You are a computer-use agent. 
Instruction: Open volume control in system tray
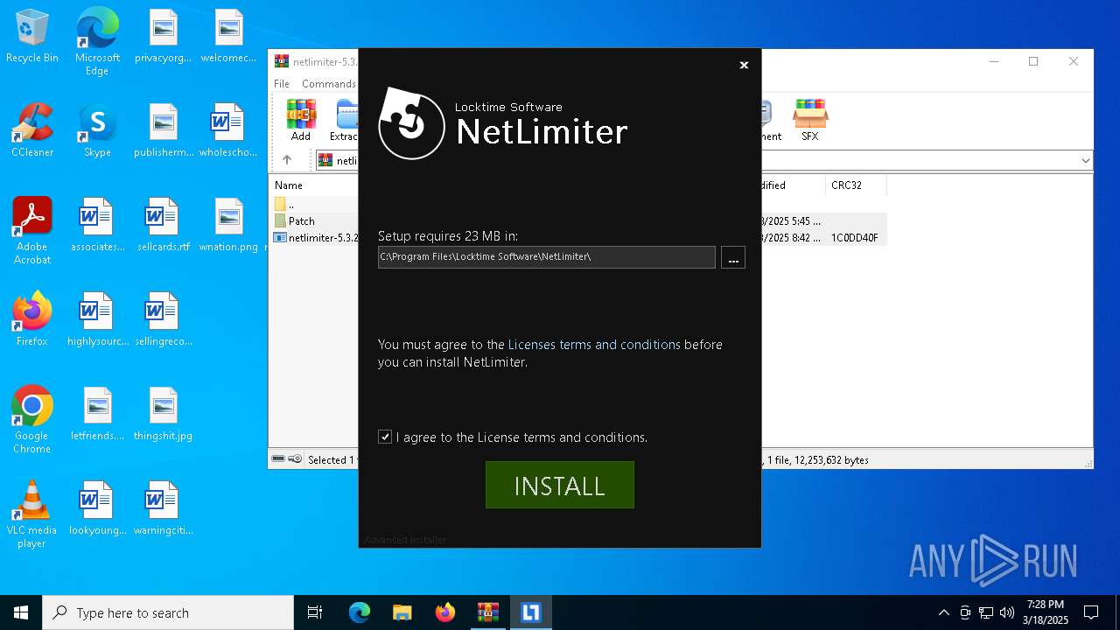tap(1007, 612)
